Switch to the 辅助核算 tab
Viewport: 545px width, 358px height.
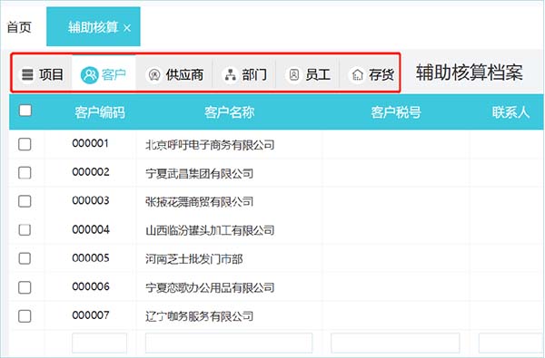(94, 26)
